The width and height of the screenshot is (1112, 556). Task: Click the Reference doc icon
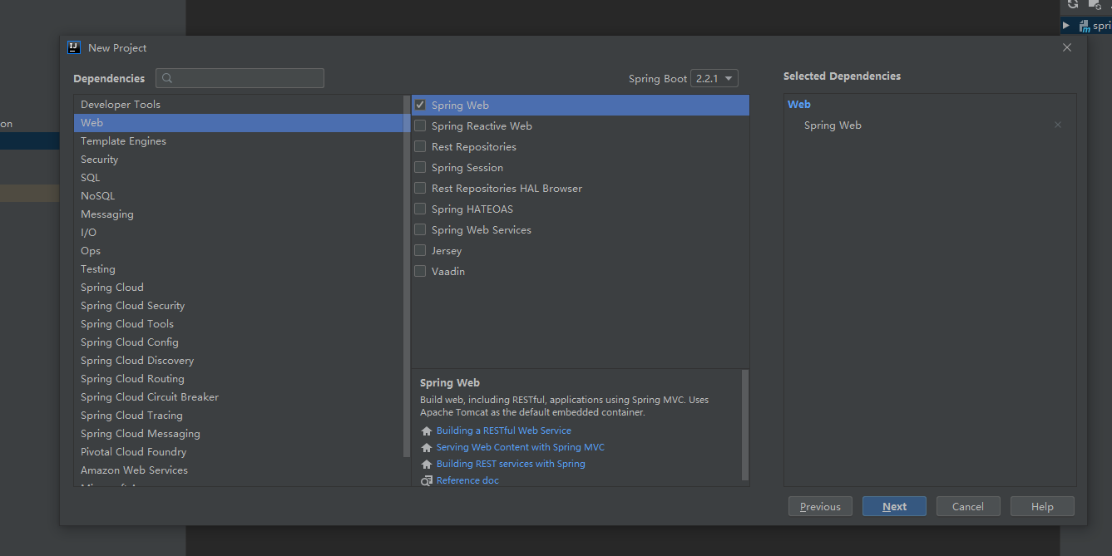coord(427,480)
